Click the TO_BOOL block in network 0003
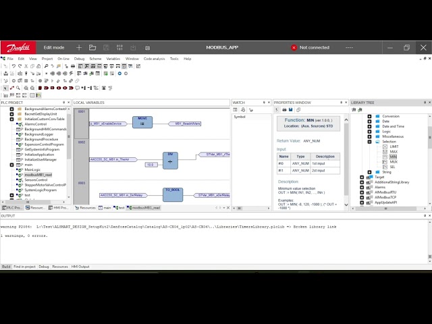 [x=173, y=194]
